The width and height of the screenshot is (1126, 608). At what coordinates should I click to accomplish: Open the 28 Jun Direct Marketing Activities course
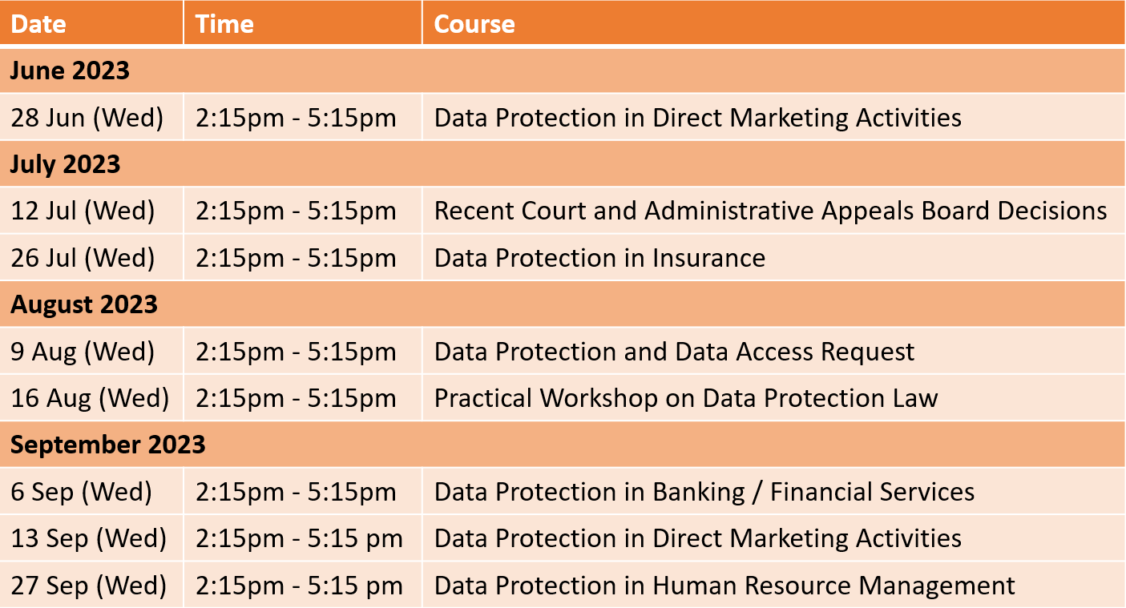pyautogui.click(x=697, y=117)
